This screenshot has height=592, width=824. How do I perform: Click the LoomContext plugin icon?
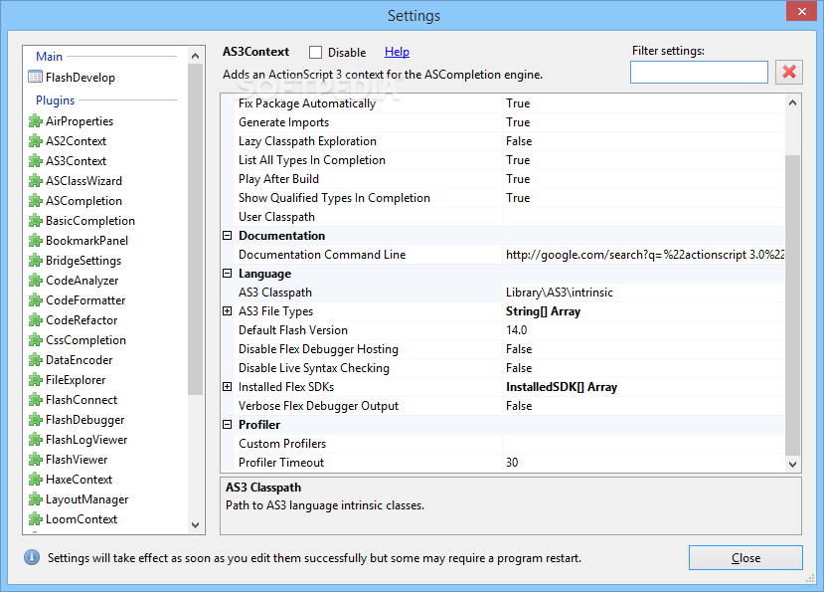pos(35,519)
